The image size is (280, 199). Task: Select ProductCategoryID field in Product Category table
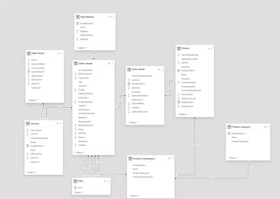(x=240, y=141)
